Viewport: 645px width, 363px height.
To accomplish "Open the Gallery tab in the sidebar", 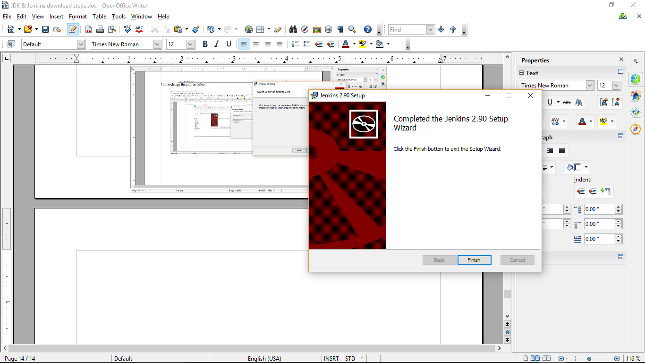I will (636, 112).
